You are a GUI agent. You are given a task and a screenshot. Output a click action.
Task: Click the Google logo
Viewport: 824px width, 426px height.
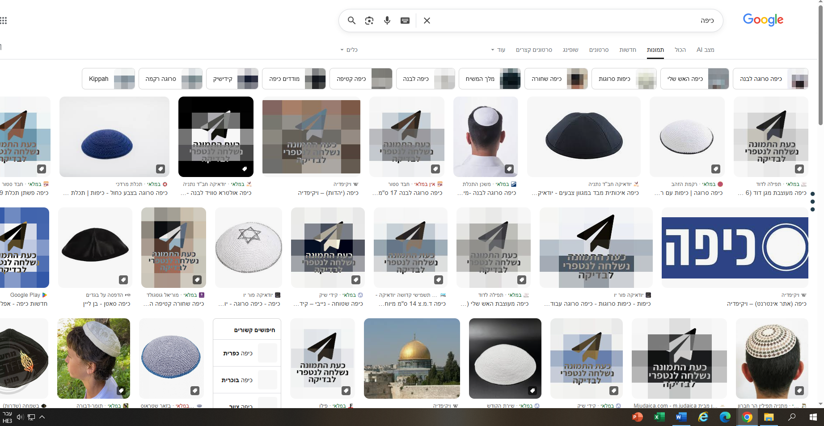coord(763,20)
